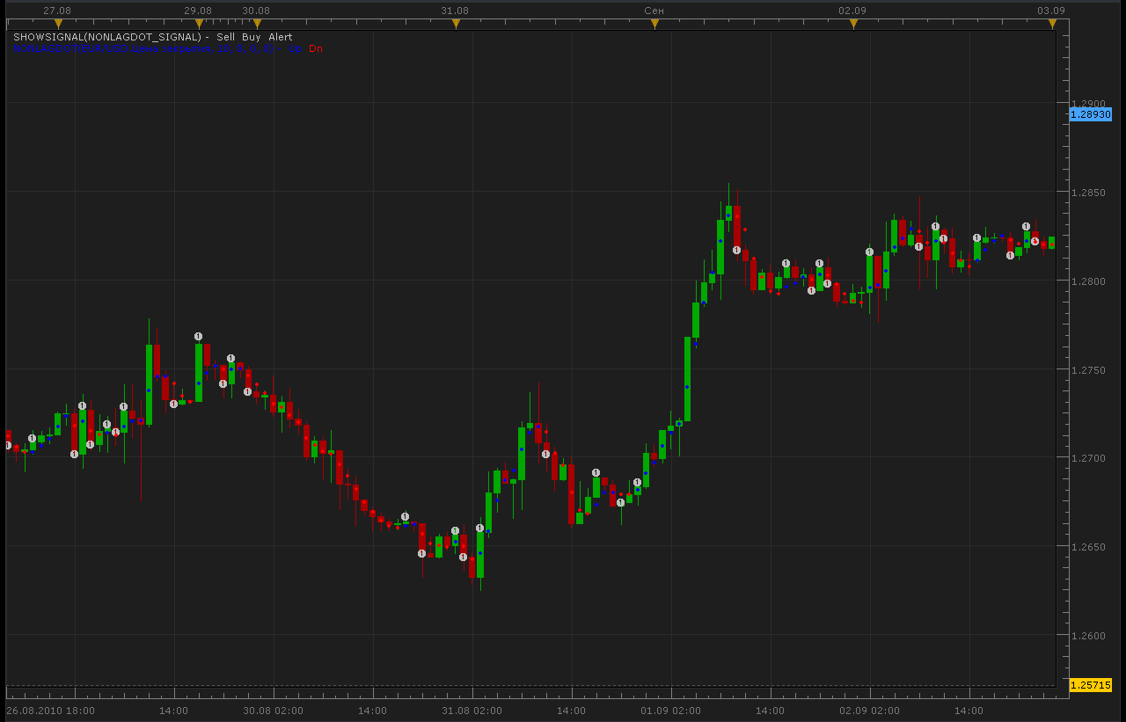This screenshot has height=722, width=1126.
Task: Click the 02.09 02:00 time label
Action: tap(869, 710)
